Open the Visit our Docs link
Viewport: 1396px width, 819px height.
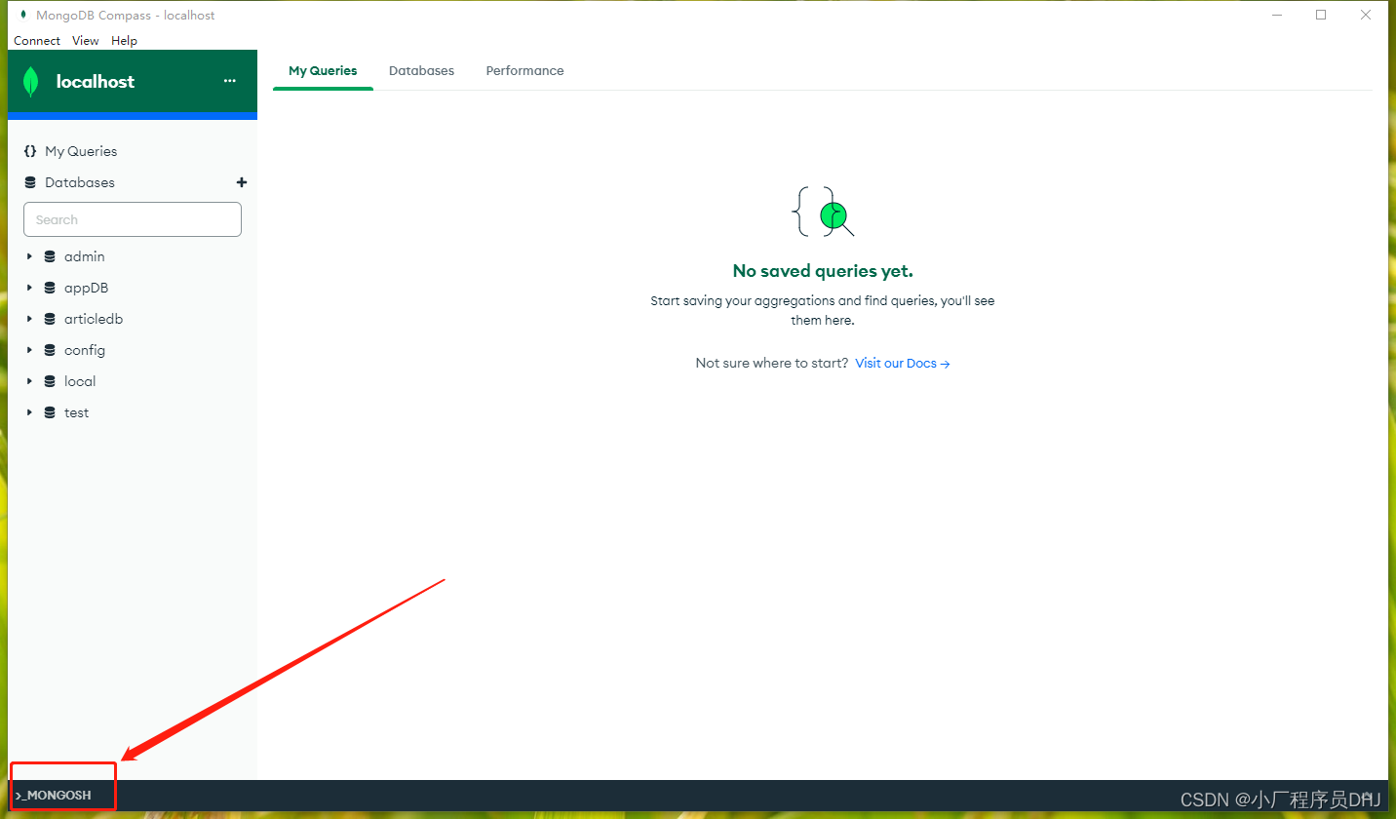click(903, 363)
